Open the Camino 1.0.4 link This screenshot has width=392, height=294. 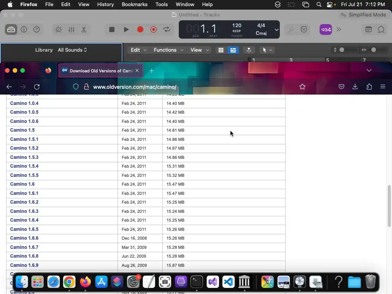point(24,103)
